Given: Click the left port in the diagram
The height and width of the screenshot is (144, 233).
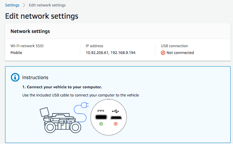Looking at the screenshot, I should 101,118.
